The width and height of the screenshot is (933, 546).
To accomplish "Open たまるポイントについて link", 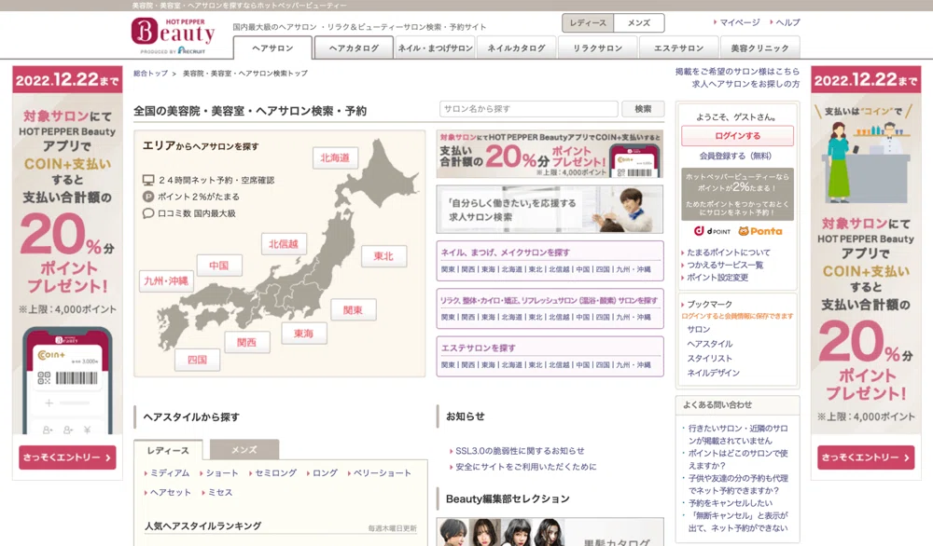I will coord(729,253).
